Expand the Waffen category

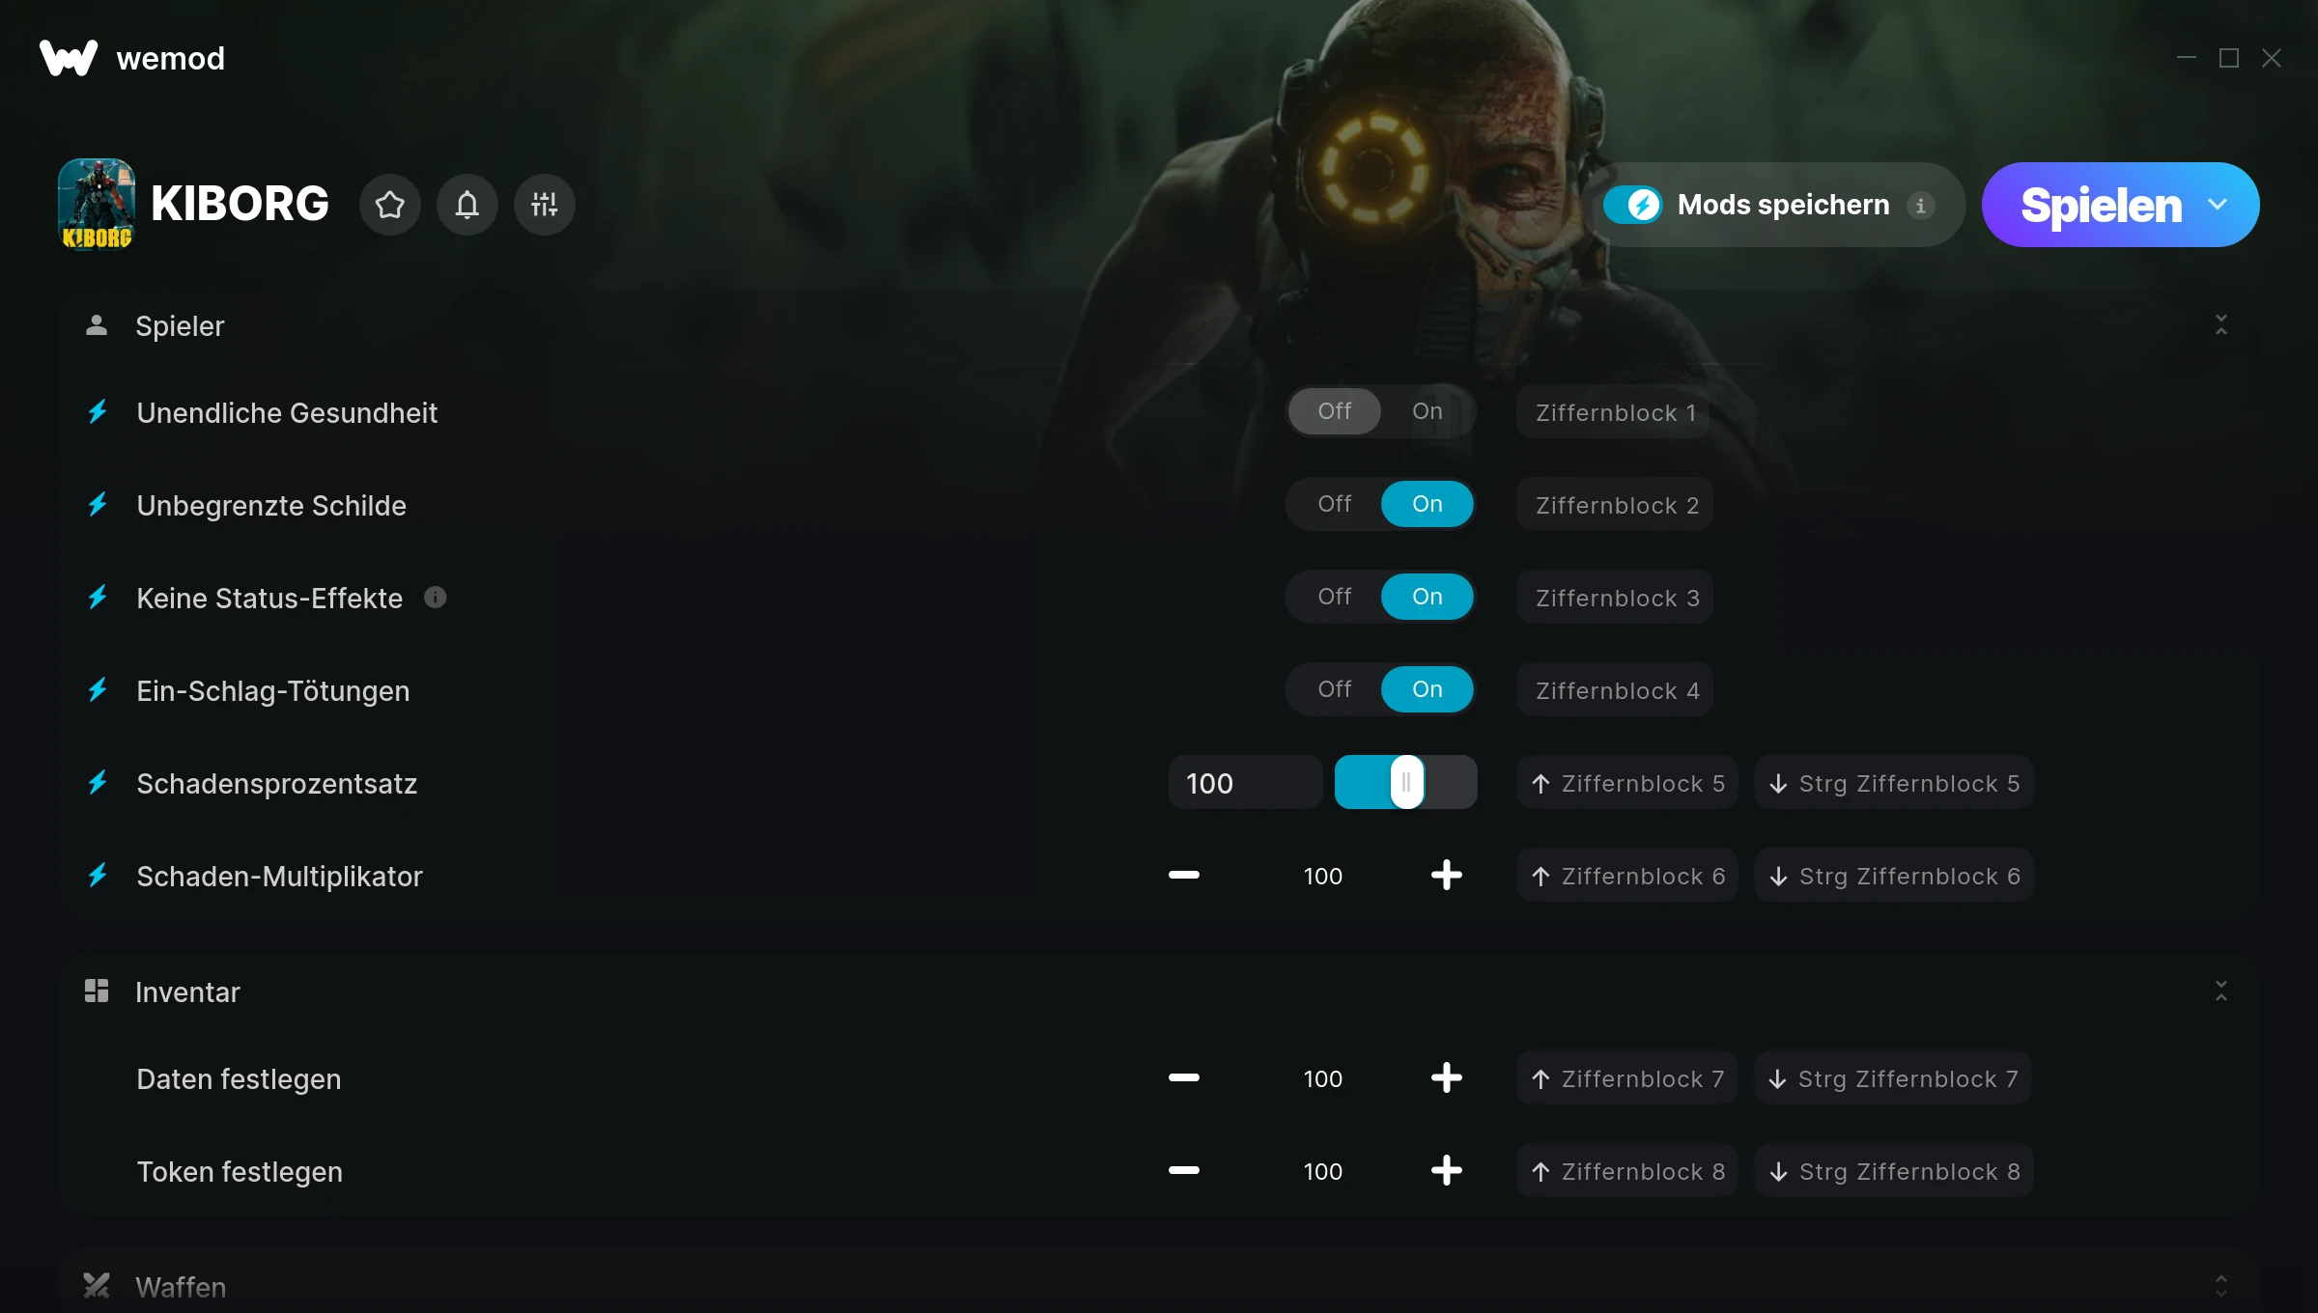[2221, 1286]
